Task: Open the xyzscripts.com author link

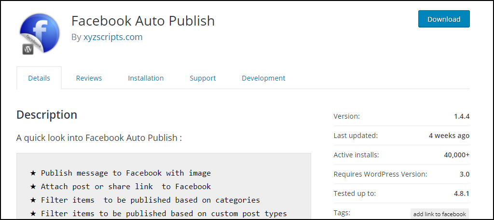Action: (113, 37)
